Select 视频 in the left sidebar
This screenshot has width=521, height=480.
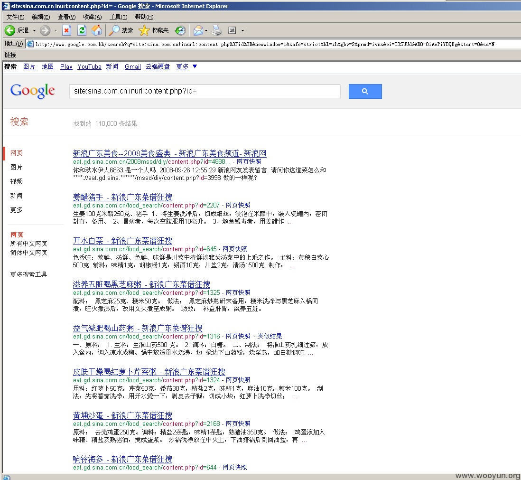point(16,181)
